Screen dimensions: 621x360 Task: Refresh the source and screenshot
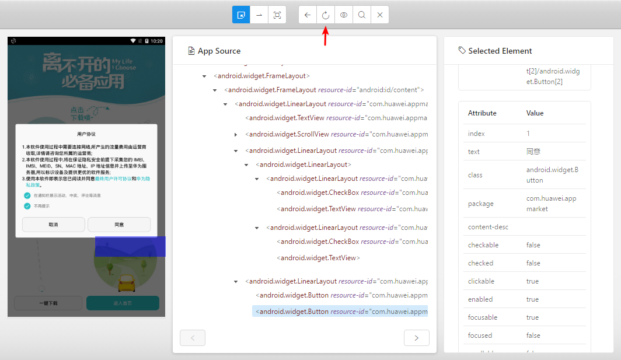[326, 15]
